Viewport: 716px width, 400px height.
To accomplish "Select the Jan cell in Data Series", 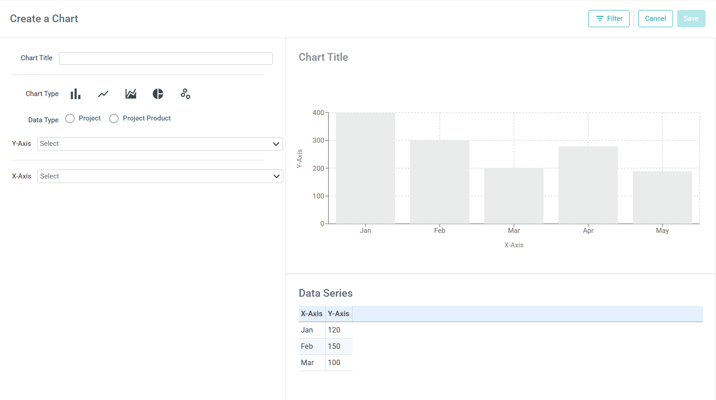I will [x=312, y=330].
